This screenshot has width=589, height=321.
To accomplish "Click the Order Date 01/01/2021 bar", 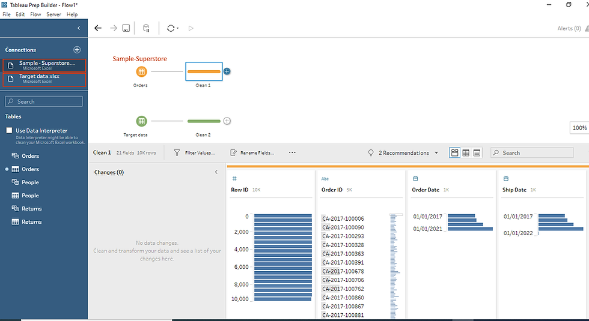I will click(470, 229).
